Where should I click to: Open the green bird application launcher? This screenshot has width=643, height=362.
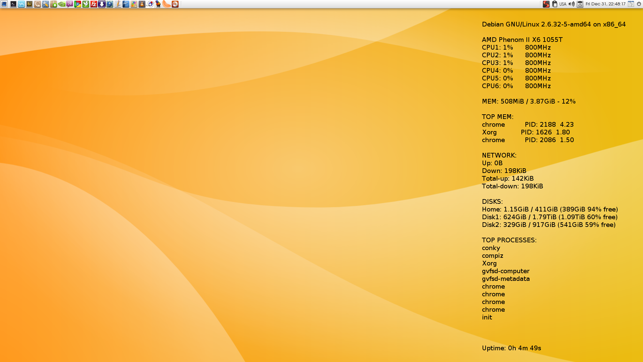pyautogui.click(x=86, y=4)
